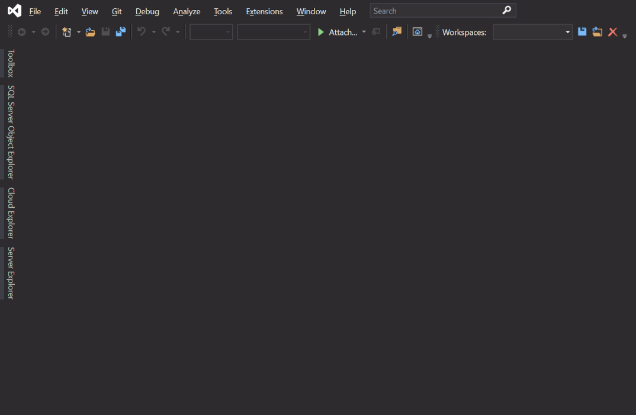Open the Cloud Explorer side tab
Viewport: 636px width, 415px height.
tap(10, 213)
